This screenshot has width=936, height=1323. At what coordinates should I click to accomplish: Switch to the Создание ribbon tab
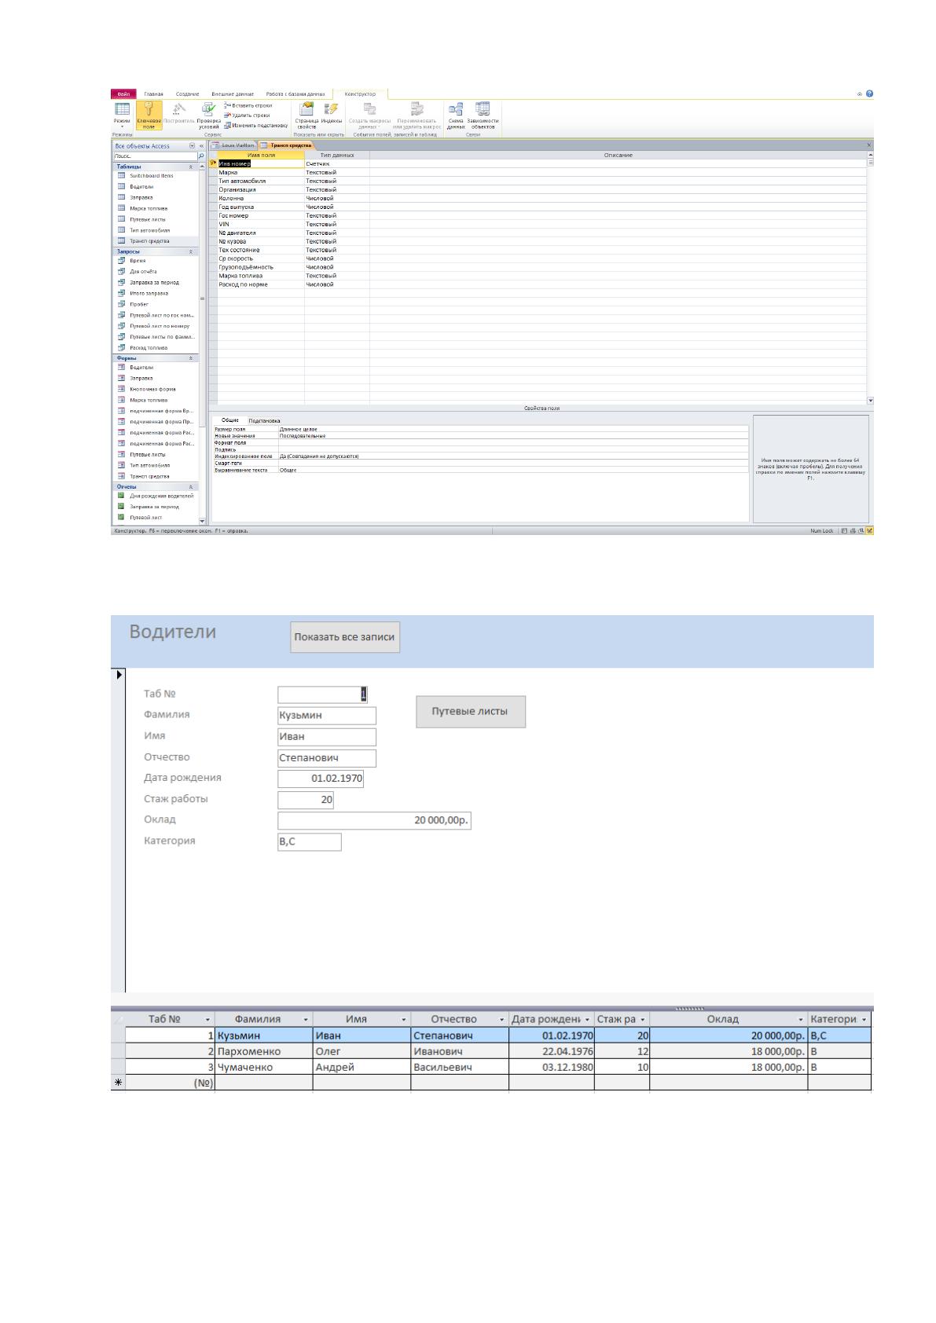click(187, 94)
